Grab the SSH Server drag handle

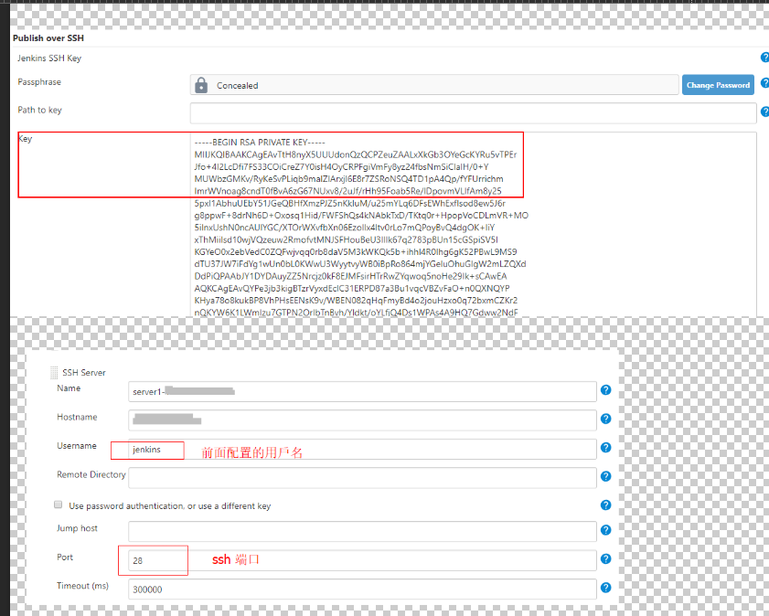click(53, 373)
